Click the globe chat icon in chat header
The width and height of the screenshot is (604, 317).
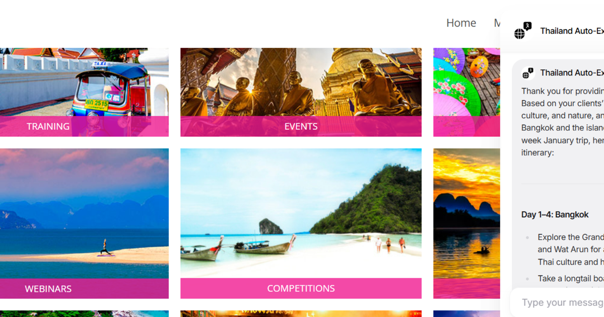(x=523, y=31)
